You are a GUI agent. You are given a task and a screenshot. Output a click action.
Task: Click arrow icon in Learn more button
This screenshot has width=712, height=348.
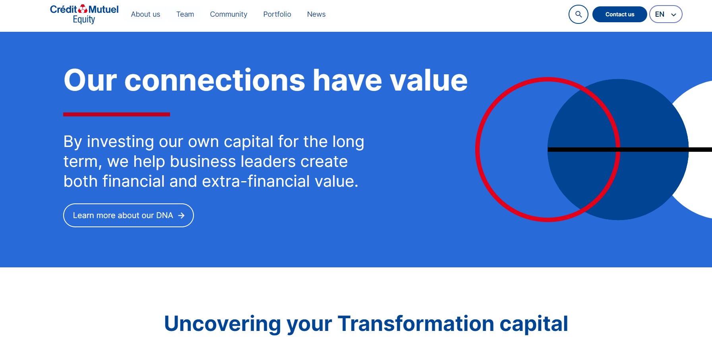(181, 215)
